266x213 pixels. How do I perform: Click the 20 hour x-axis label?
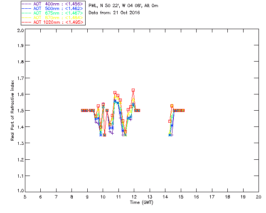tap(259, 197)
